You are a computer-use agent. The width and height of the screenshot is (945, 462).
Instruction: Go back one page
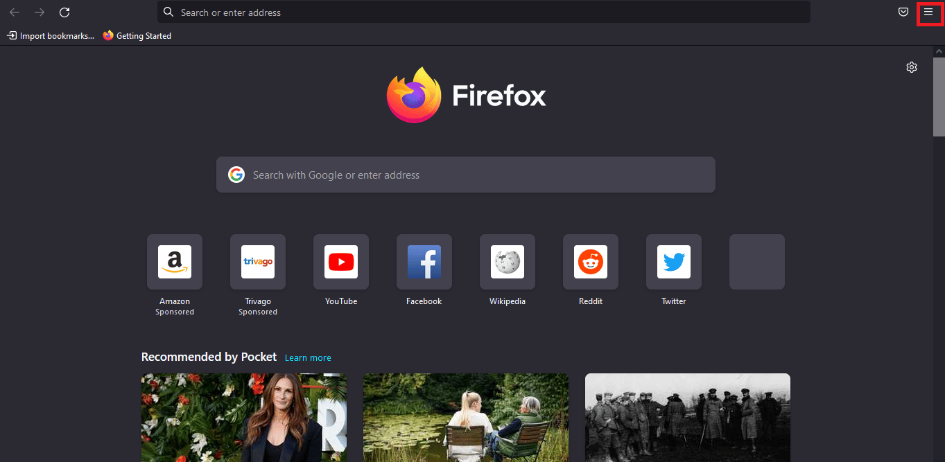point(15,12)
